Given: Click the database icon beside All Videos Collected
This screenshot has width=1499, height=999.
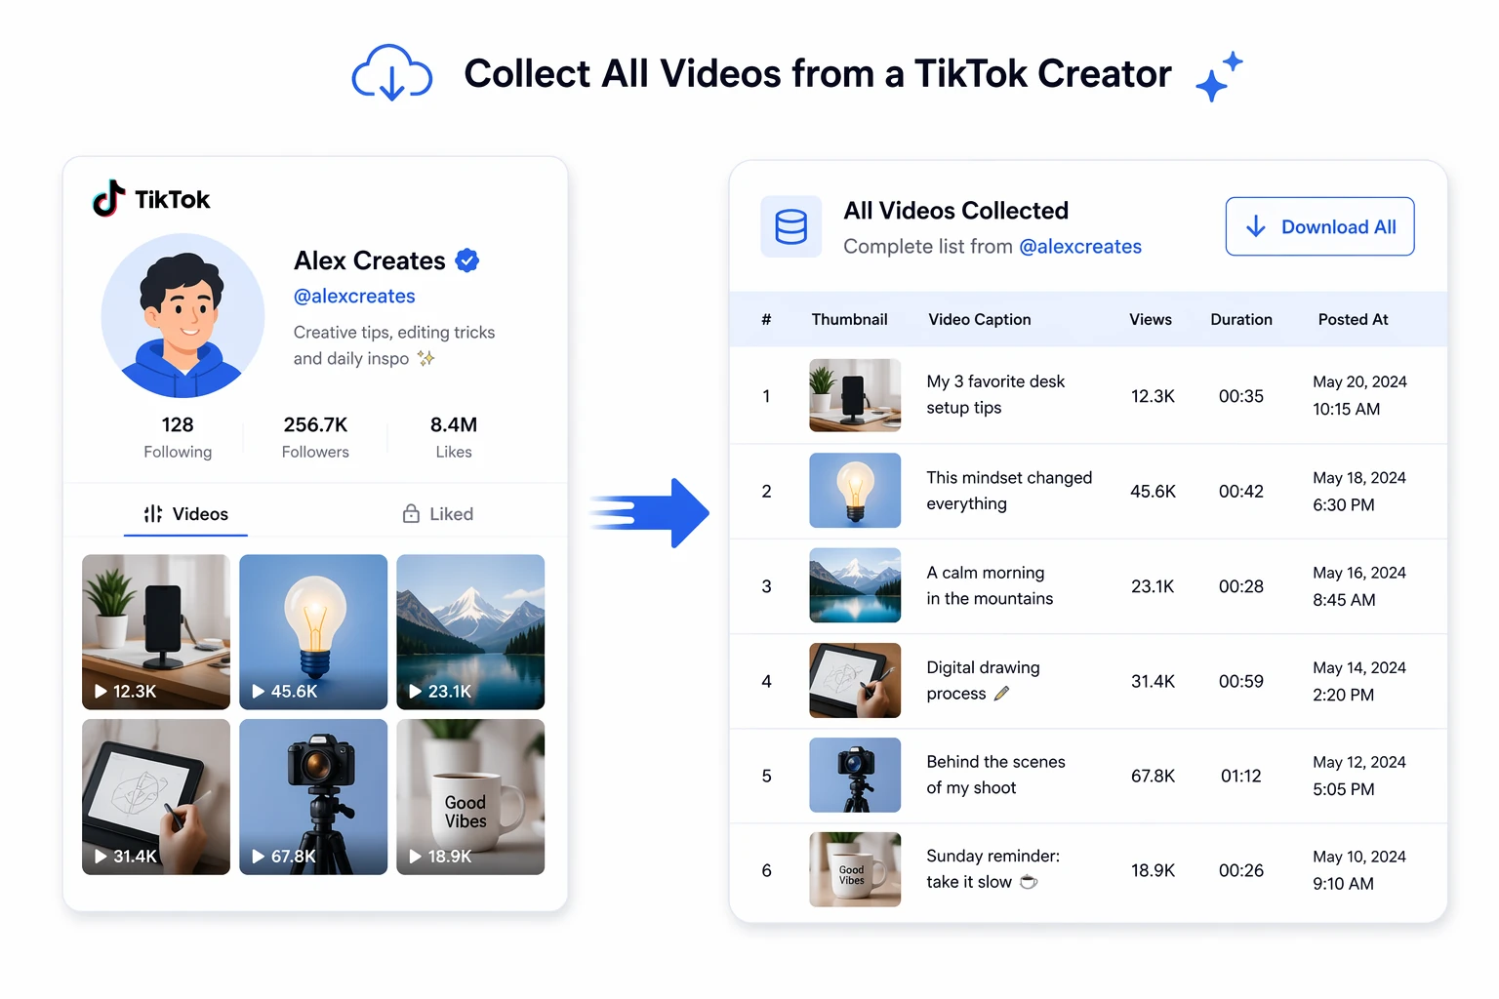Looking at the screenshot, I should point(790,226).
